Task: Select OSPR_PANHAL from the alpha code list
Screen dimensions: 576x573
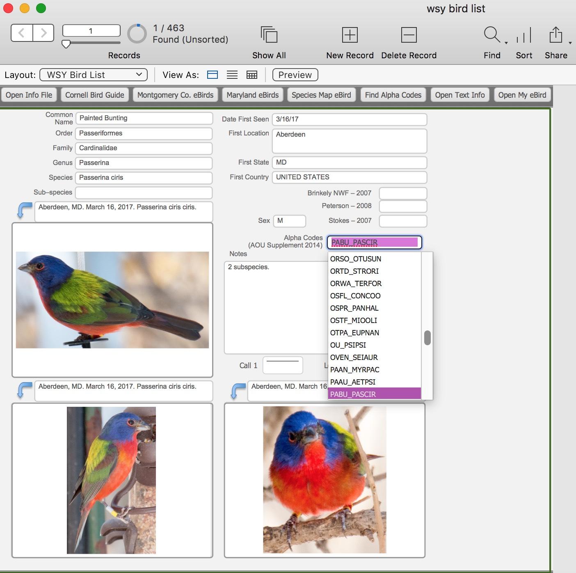Action: point(354,308)
